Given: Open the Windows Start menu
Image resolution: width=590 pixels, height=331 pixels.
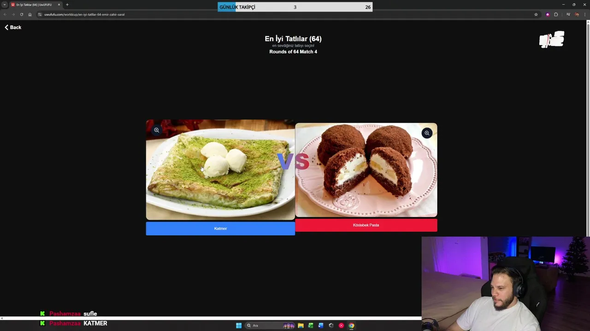Looking at the screenshot, I should point(239,325).
